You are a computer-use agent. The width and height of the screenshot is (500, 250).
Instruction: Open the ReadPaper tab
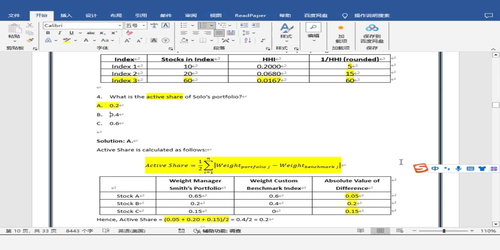point(250,15)
